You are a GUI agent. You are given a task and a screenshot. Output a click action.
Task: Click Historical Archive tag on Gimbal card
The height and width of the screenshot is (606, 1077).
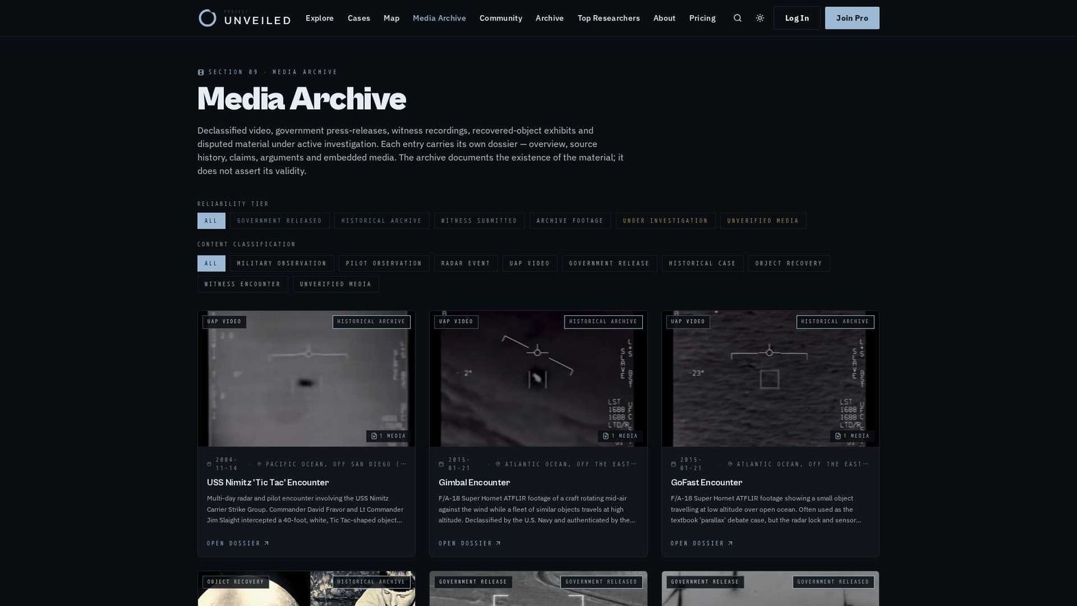coord(603,322)
